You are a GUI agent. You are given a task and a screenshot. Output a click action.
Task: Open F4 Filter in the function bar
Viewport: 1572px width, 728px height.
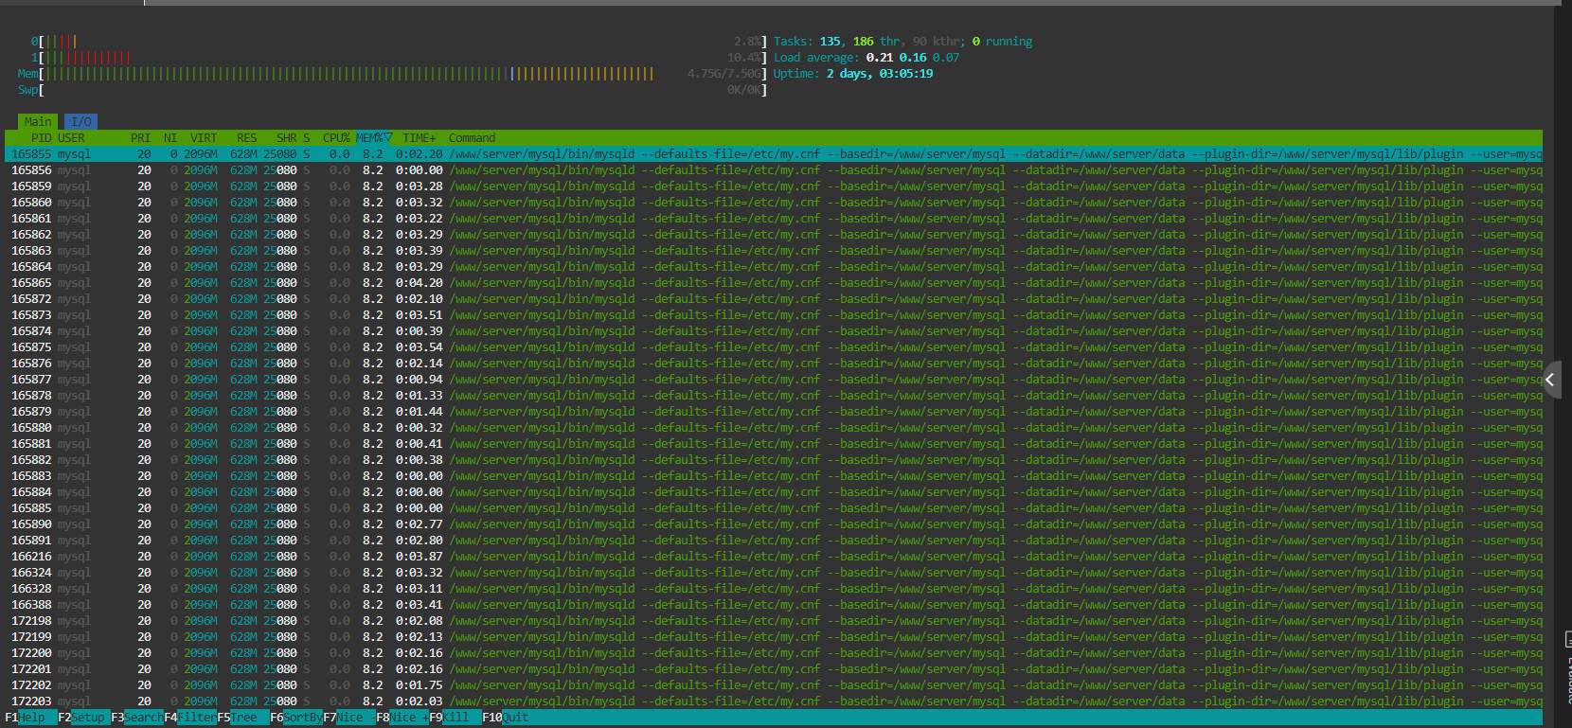[196, 718]
